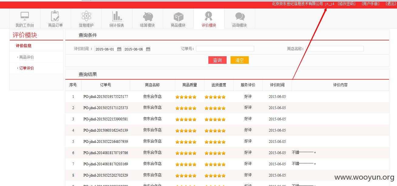
Task: Open the 商品模块 box icon
Action: tap(178, 16)
